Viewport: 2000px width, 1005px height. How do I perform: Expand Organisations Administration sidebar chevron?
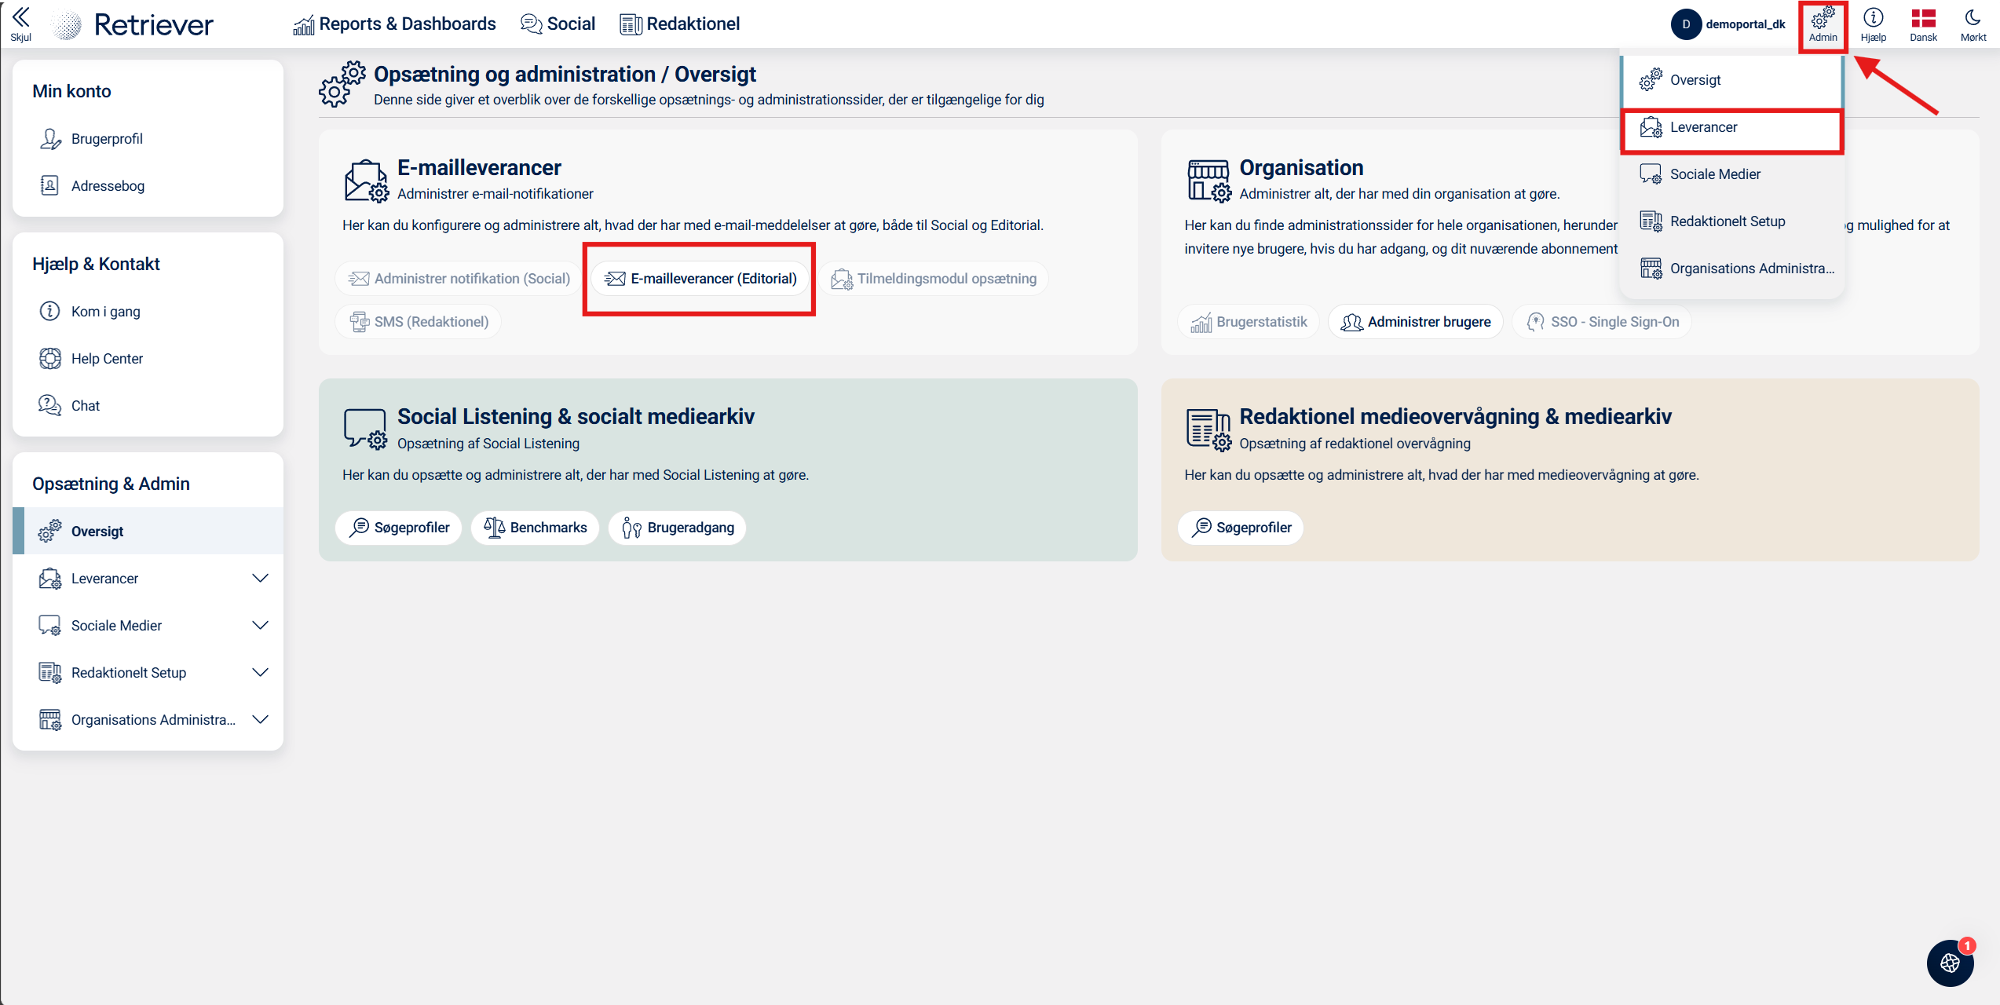(x=260, y=720)
